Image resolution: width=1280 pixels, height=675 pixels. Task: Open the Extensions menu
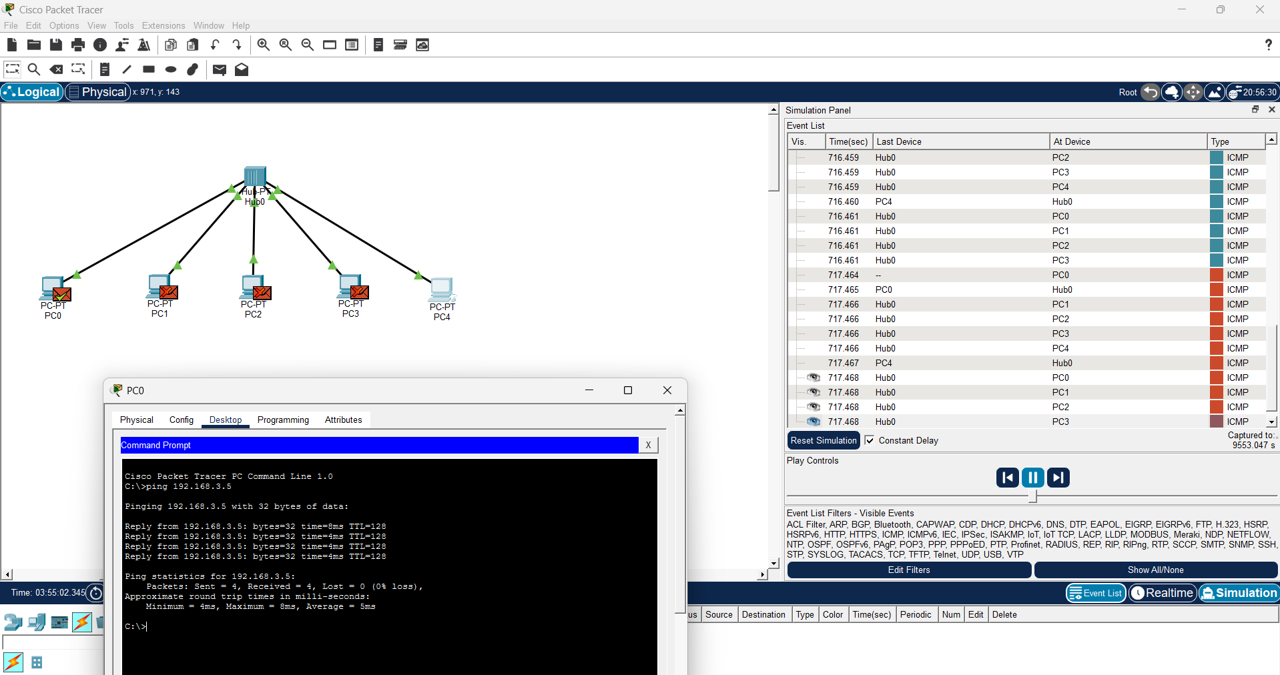click(164, 25)
